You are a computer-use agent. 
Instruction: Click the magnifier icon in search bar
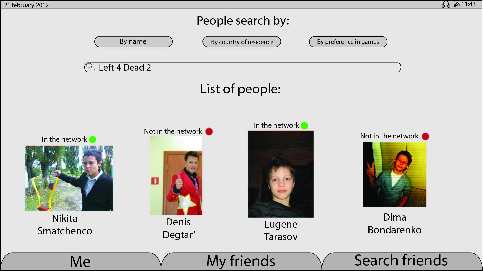tap(90, 67)
